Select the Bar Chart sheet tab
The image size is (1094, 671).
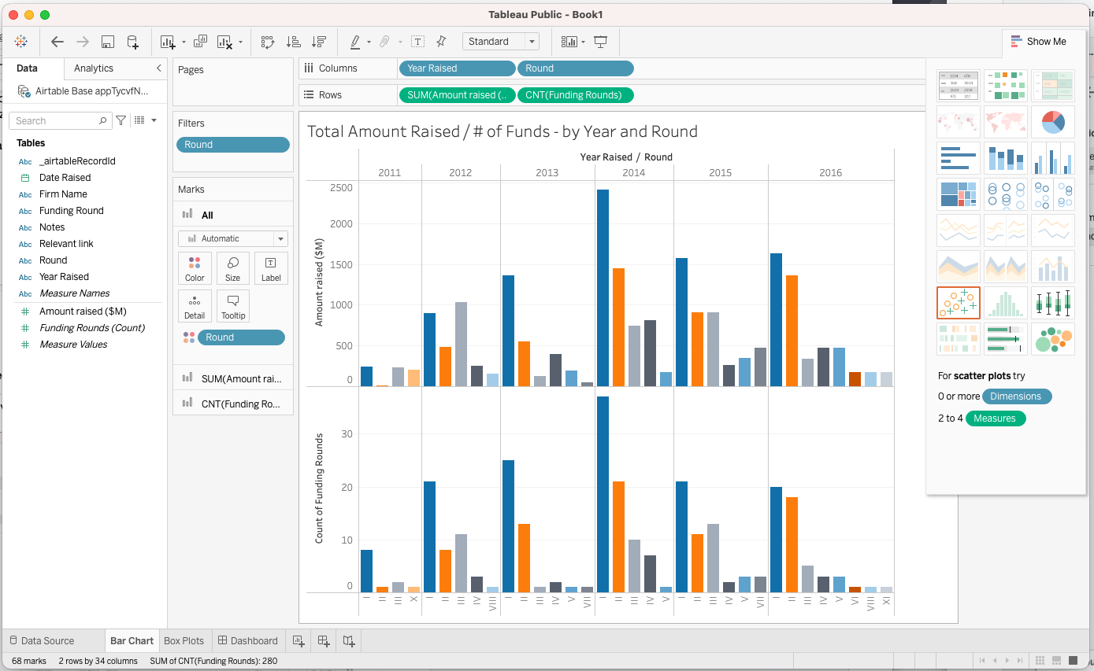tap(132, 641)
